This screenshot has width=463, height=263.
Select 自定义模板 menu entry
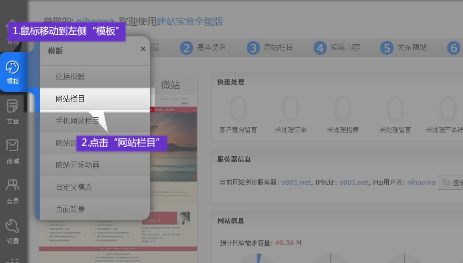click(74, 187)
